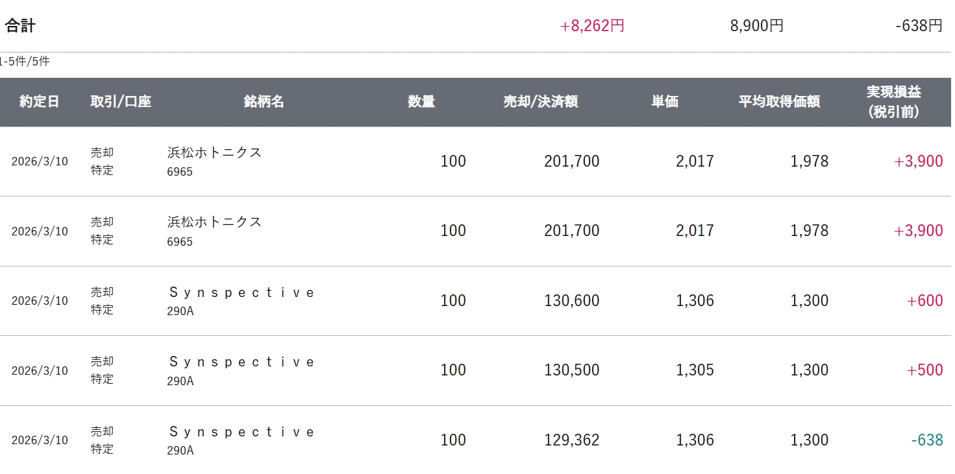Click the 約定日 column header
The width and height of the screenshot is (955, 474).
pyautogui.click(x=39, y=102)
